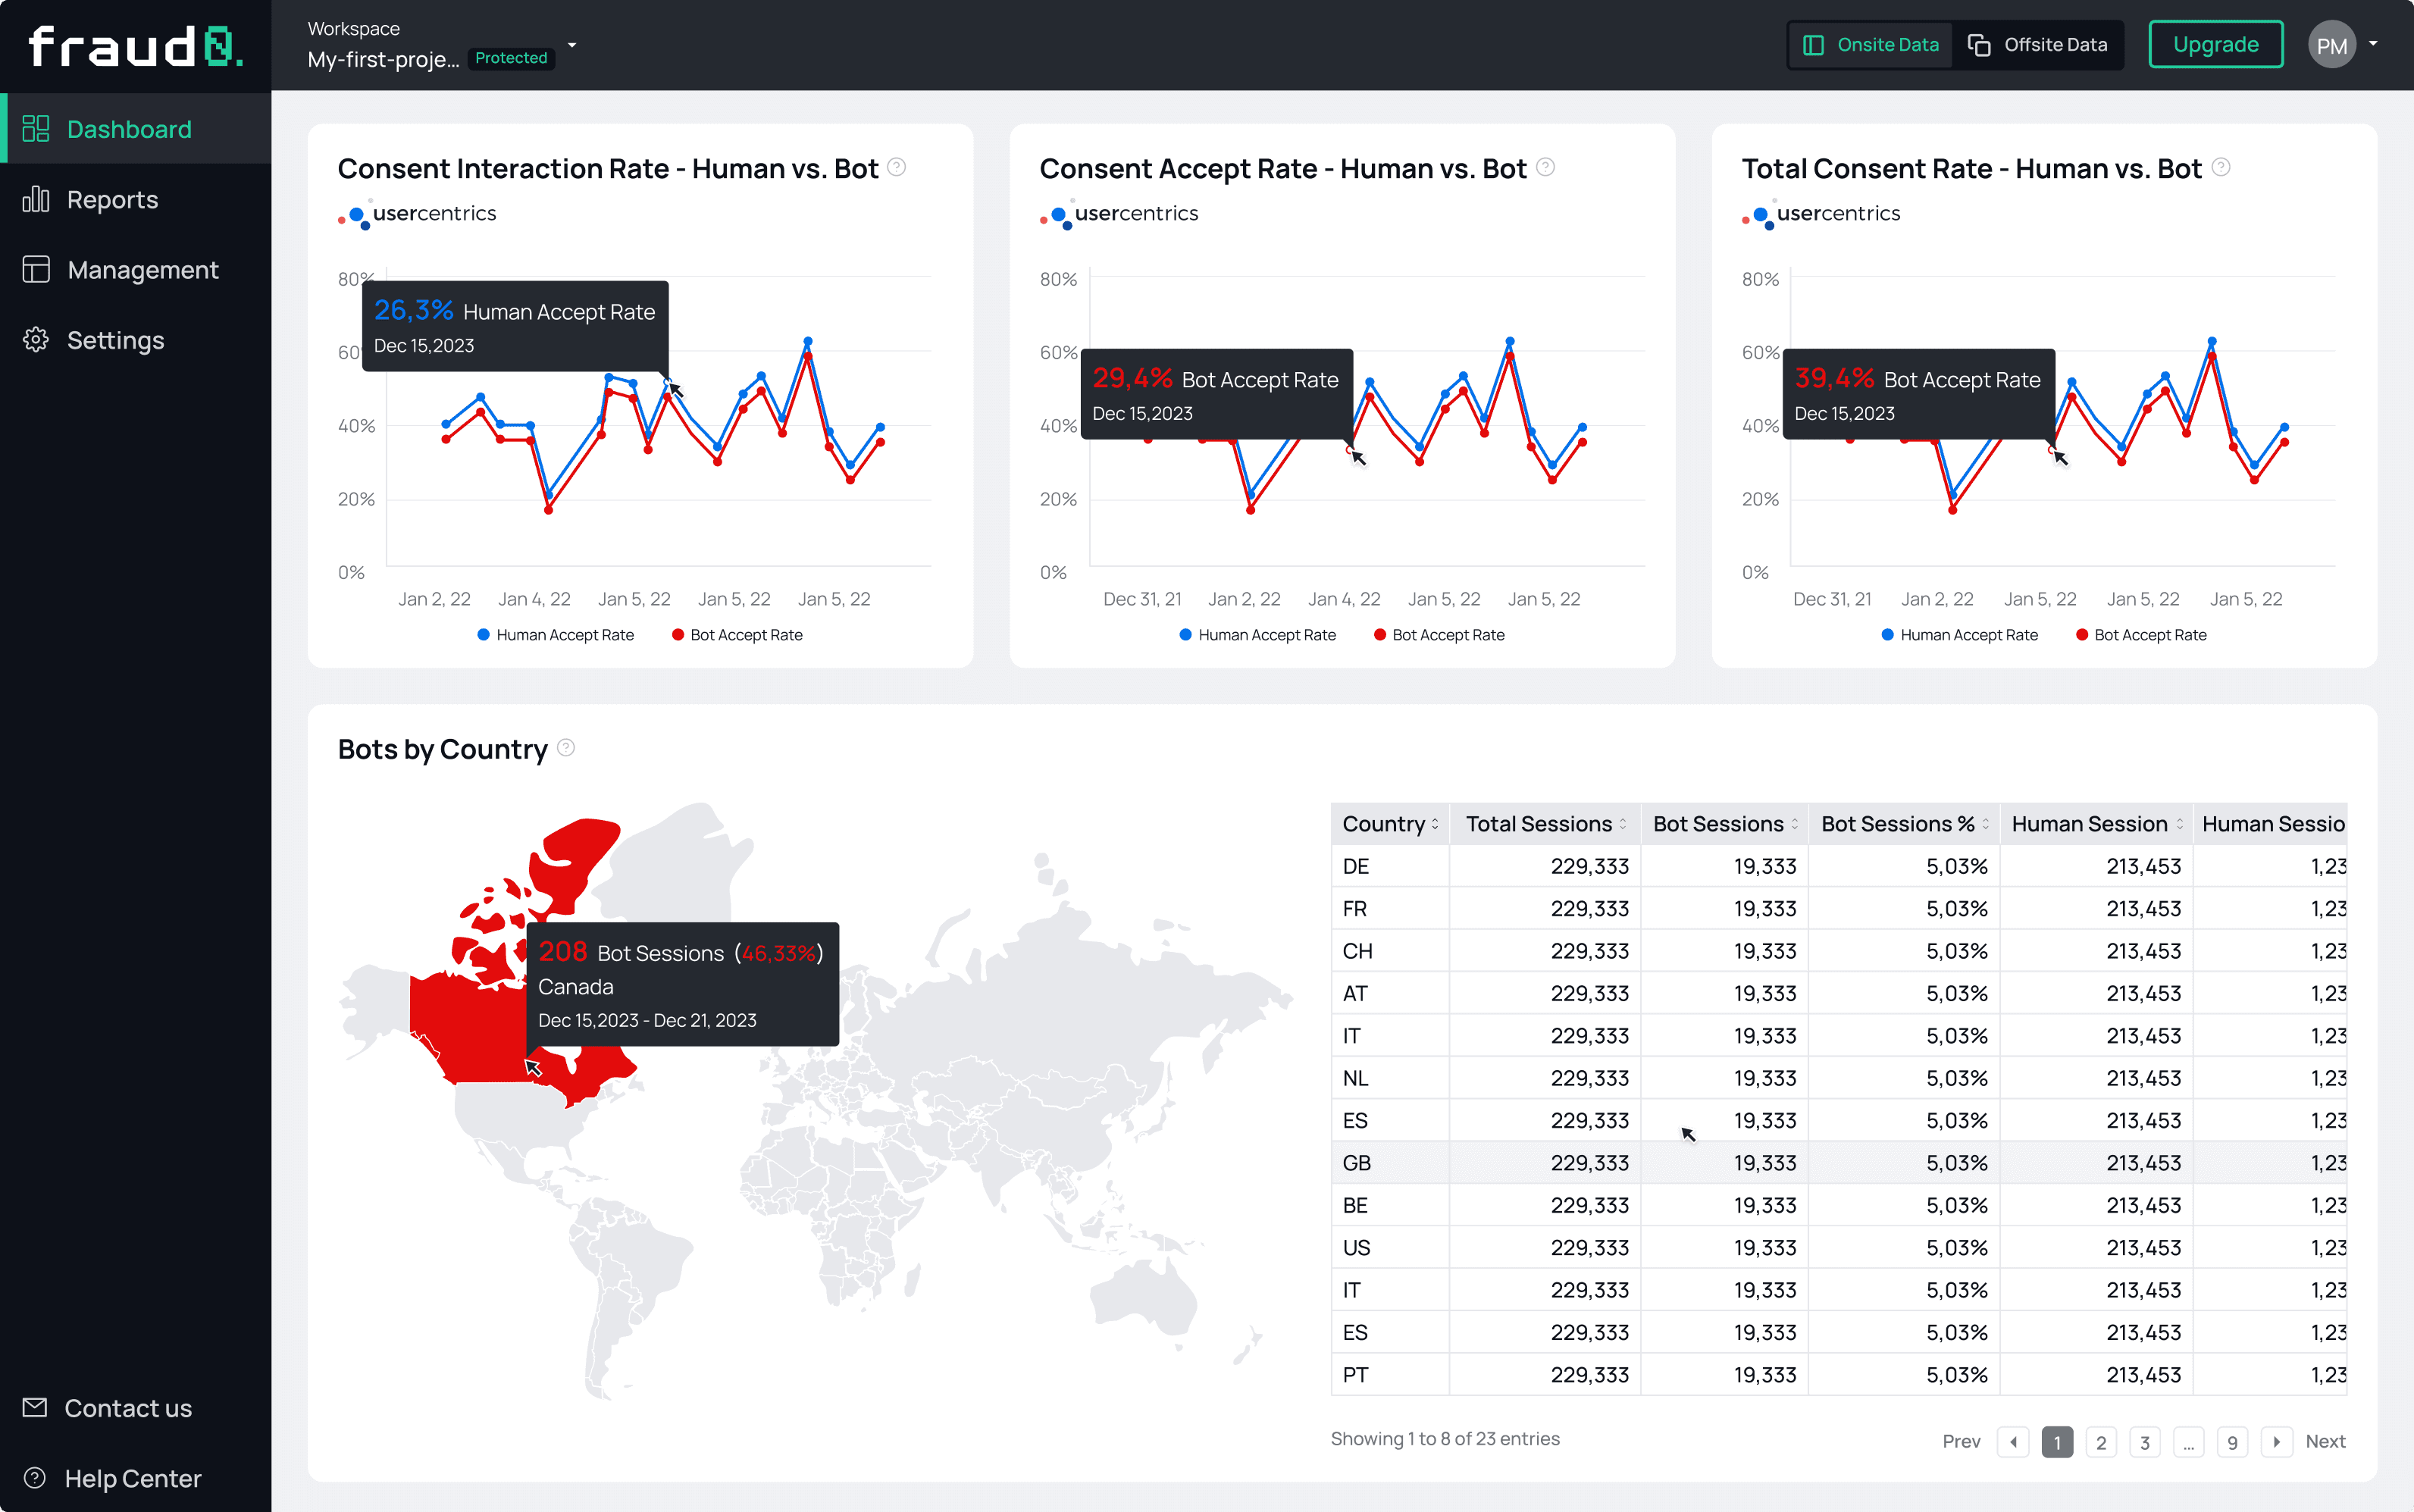2414x1512 pixels.
Task: Sort table by Total Sessions column
Action: [1545, 824]
